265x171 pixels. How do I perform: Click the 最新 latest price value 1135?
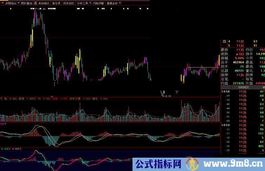240,50
